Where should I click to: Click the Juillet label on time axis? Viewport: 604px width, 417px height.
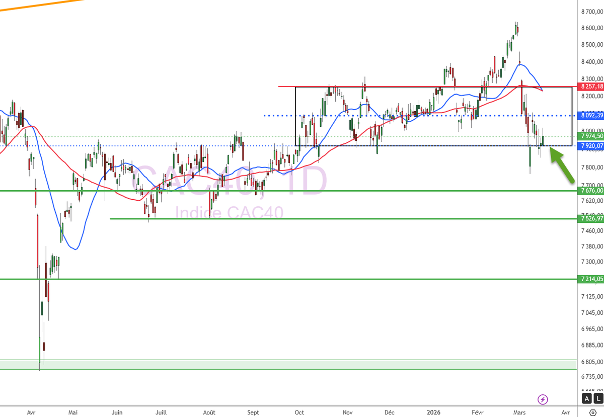[x=161, y=413]
